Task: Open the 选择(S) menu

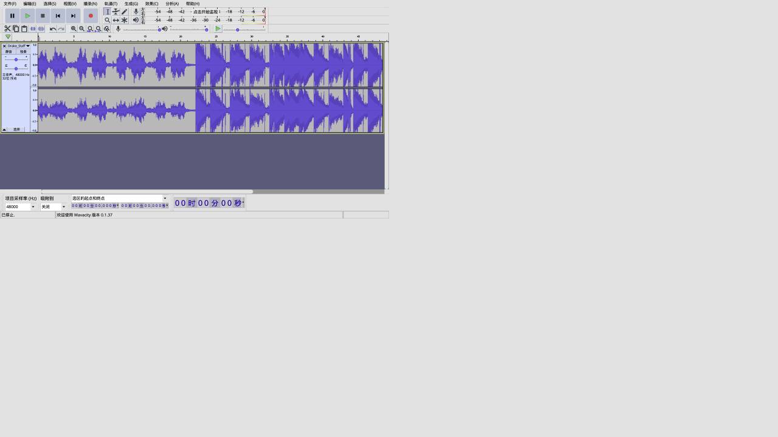Action: click(50, 4)
